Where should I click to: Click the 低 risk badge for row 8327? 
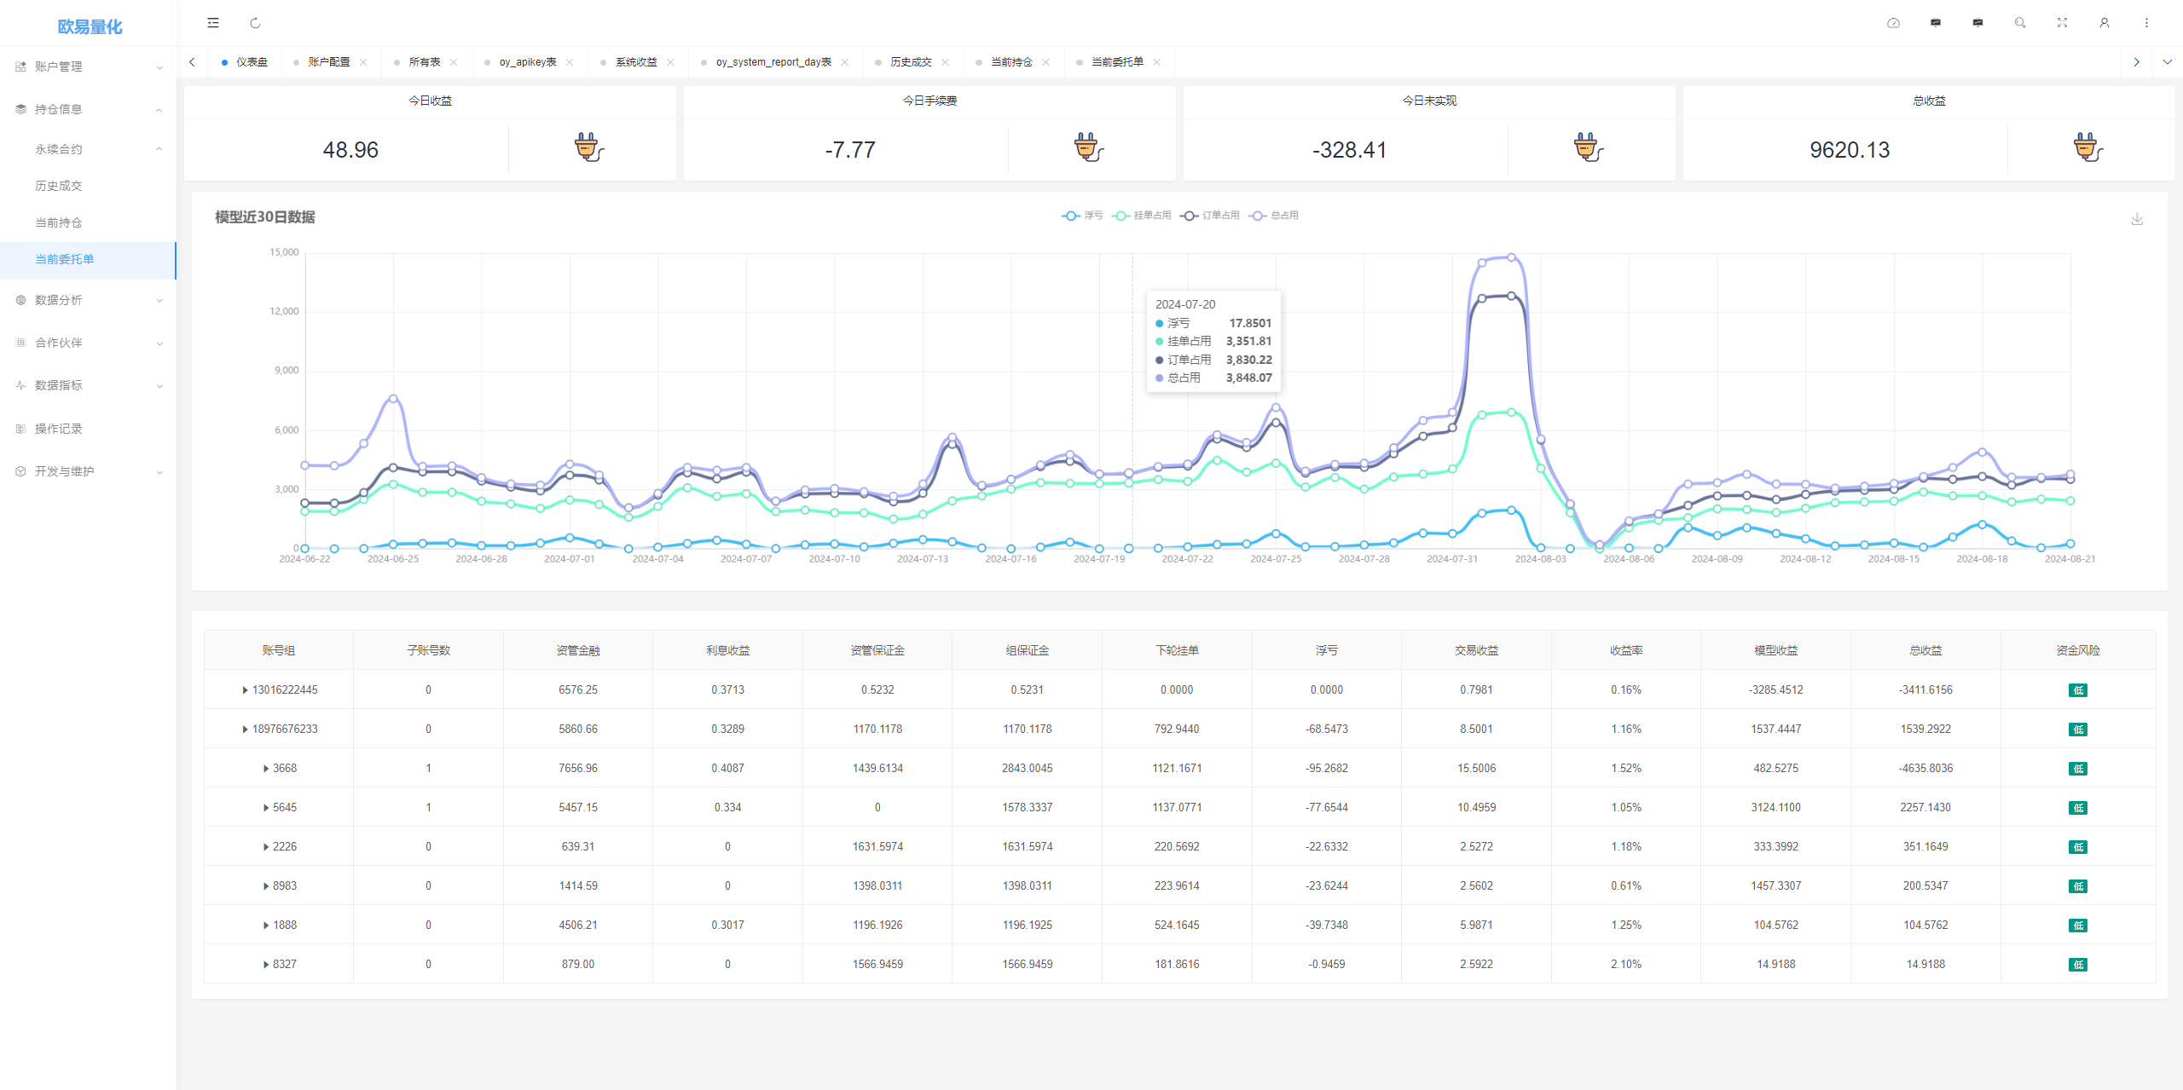pyautogui.click(x=2078, y=965)
